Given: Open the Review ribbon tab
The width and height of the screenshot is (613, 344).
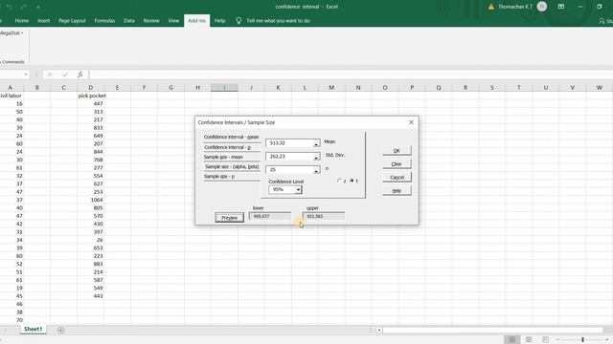Looking at the screenshot, I should (151, 21).
